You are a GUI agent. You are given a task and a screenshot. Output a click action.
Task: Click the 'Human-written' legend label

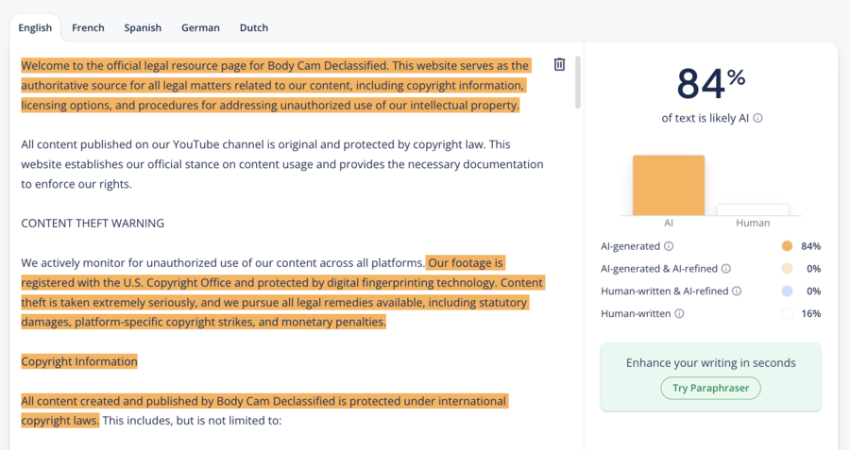pyautogui.click(x=636, y=313)
